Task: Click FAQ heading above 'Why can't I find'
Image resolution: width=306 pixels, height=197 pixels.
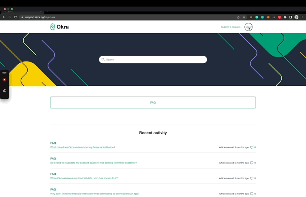Action: 53,189
